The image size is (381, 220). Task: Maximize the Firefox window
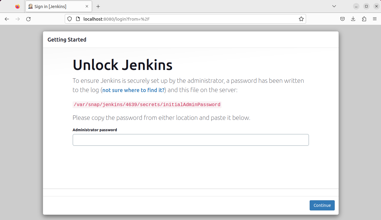pos(366,6)
